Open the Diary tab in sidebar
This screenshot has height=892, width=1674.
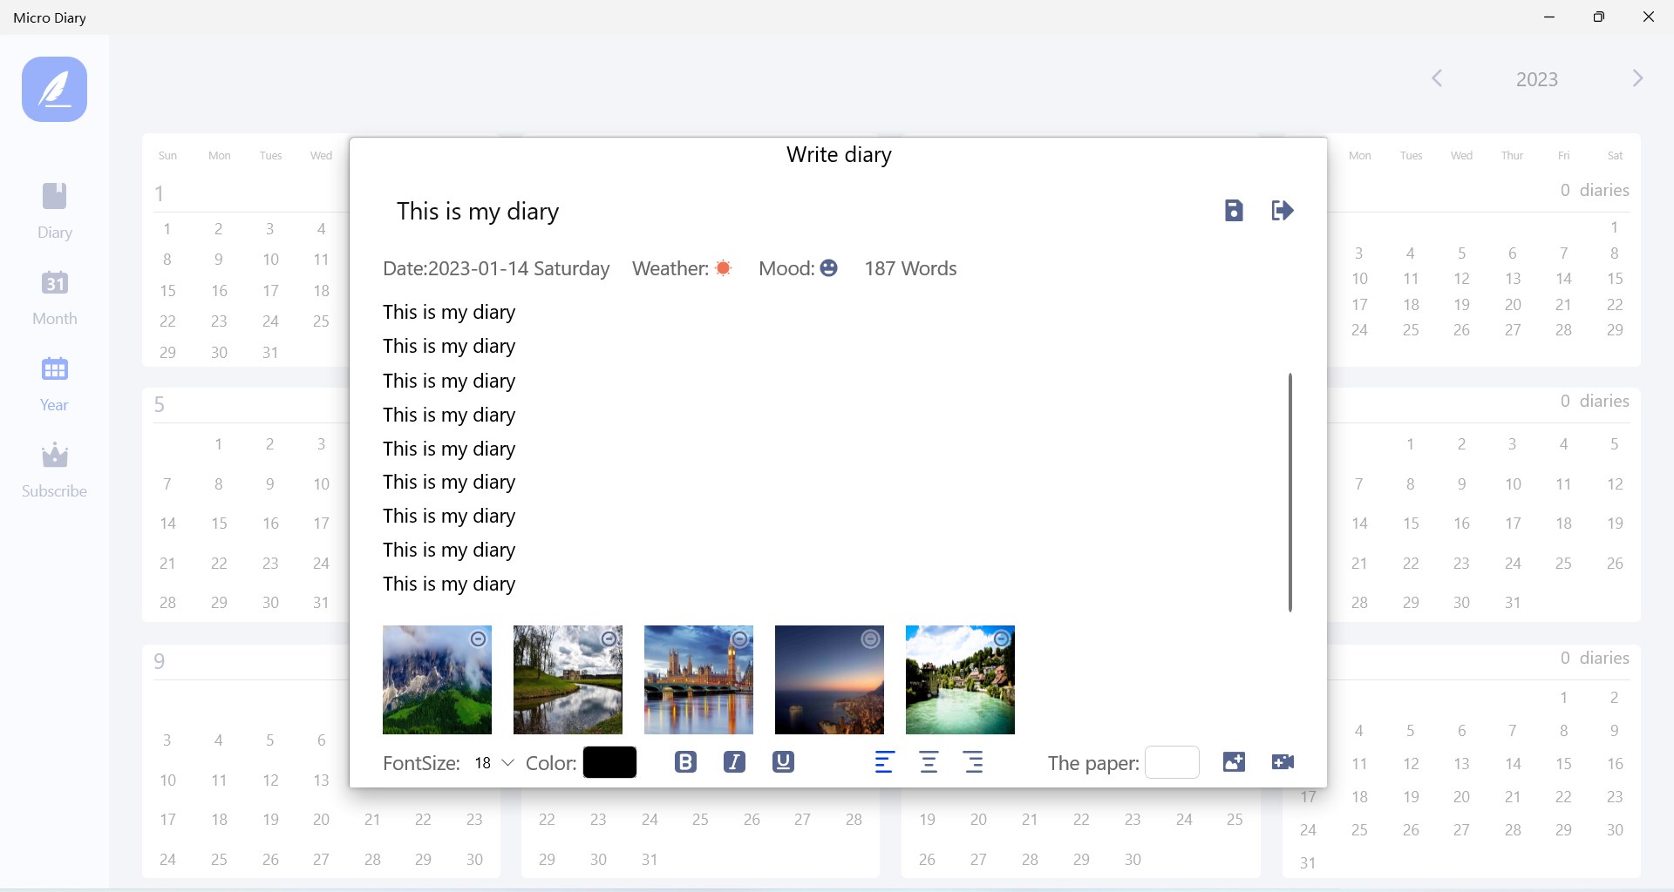pos(54,211)
